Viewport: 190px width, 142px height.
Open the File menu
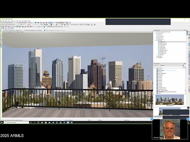pyautogui.click(x=1, y=21)
